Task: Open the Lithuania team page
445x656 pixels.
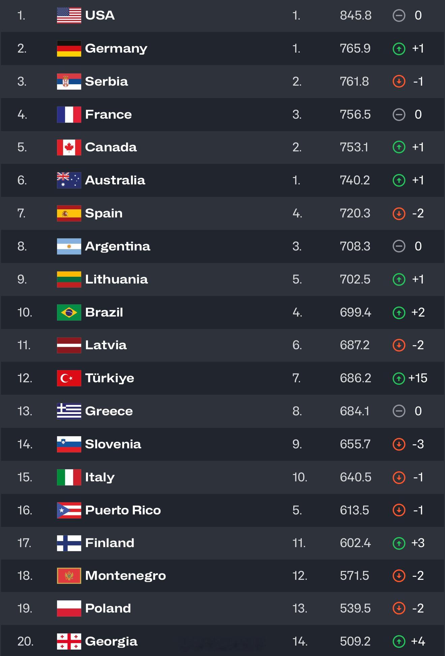Action: click(x=116, y=279)
